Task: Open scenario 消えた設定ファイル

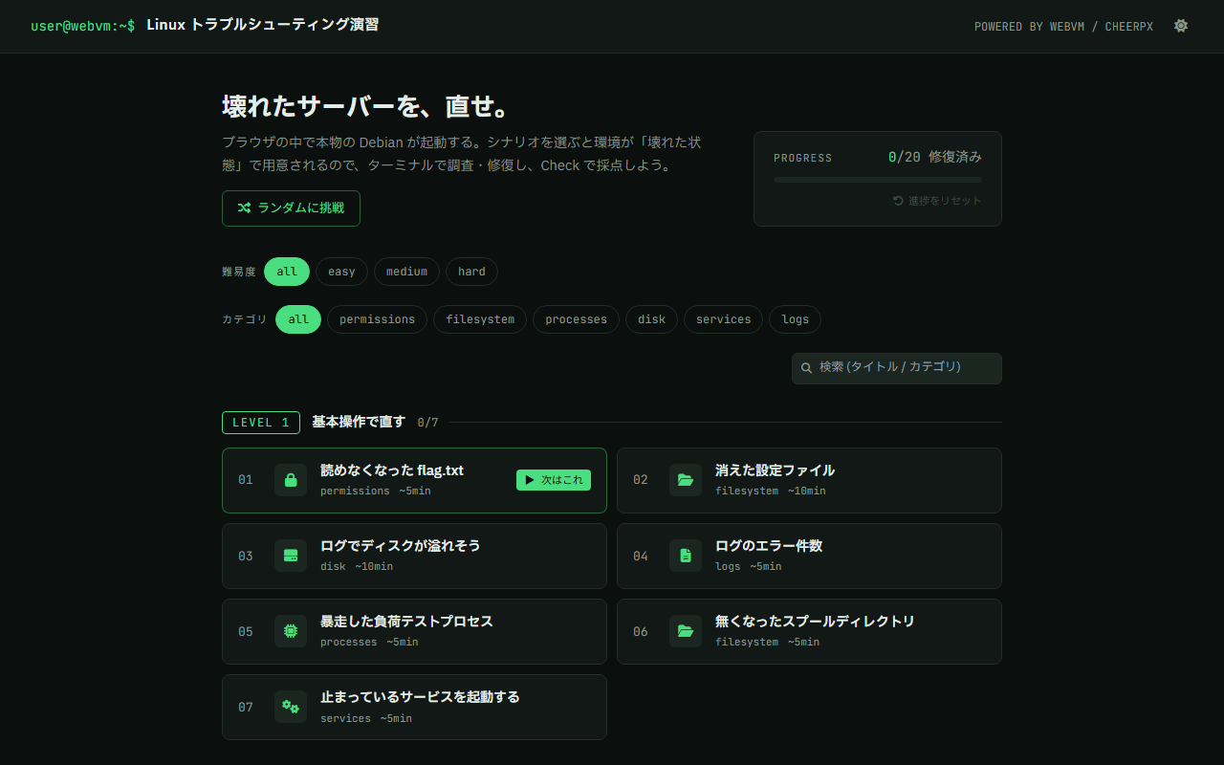Action: click(809, 480)
